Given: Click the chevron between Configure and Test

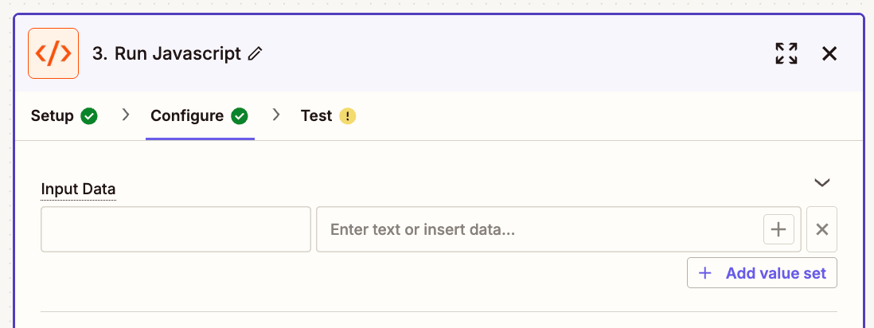Looking at the screenshot, I should click(x=276, y=115).
